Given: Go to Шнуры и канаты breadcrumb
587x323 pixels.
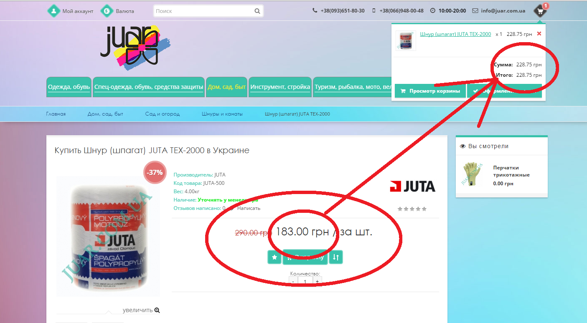Looking at the screenshot, I should (x=222, y=114).
